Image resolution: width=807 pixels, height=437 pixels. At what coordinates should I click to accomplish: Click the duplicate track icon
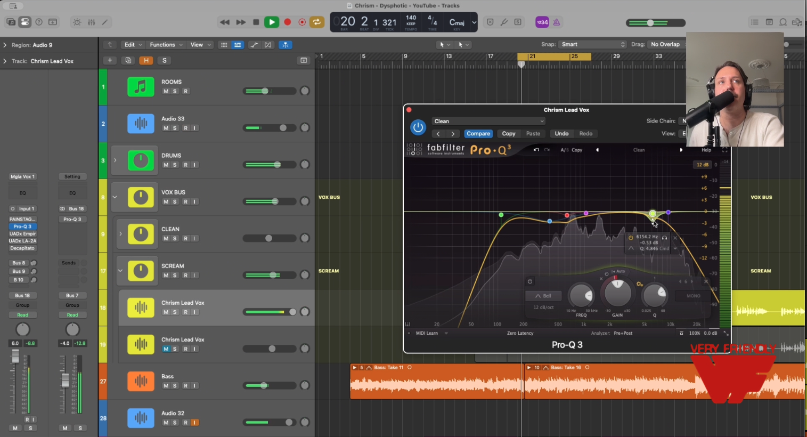[x=128, y=60]
